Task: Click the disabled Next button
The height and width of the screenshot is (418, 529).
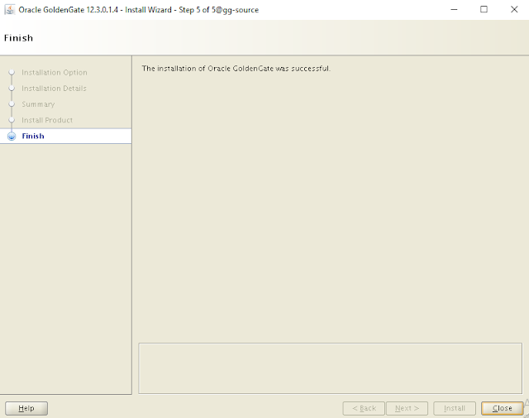Action: pos(407,408)
